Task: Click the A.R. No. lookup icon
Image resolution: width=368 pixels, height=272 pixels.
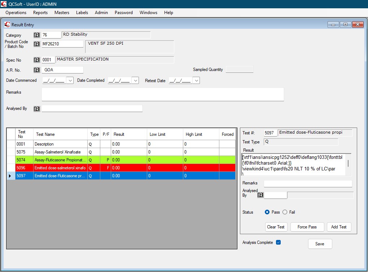Action: [36, 70]
